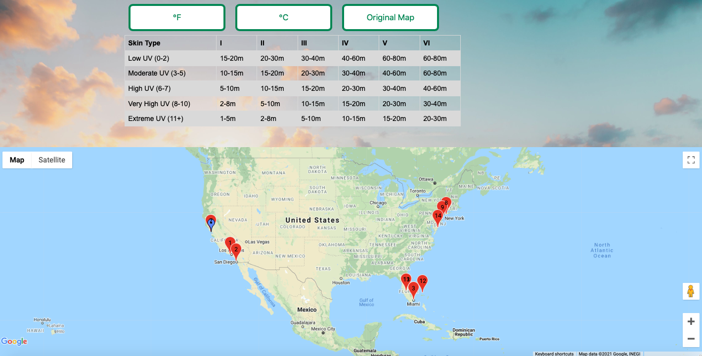The height and width of the screenshot is (356, 702).
Task: Click the Toronto city label
Action: click(x=418, y=191)
